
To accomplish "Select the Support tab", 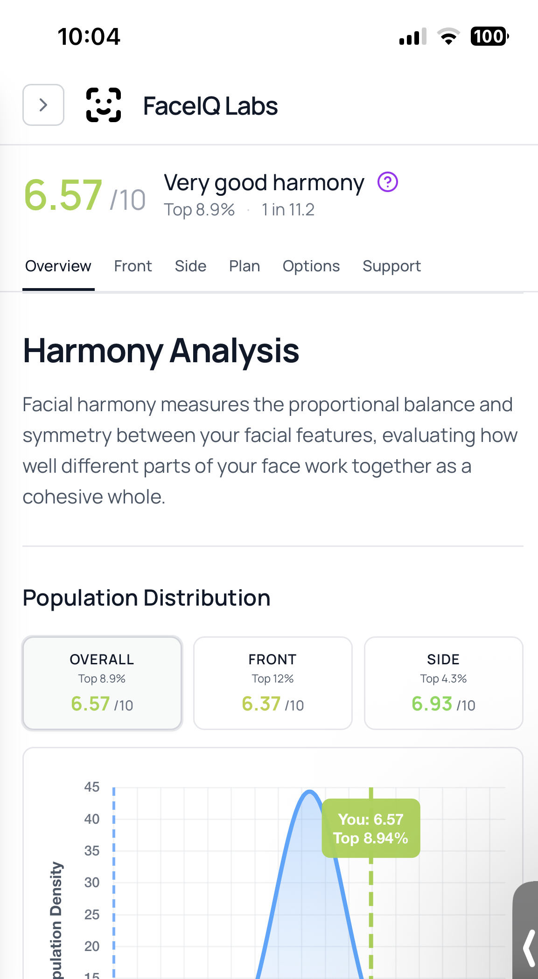I will pyautogui.click(x=391, y=266).
